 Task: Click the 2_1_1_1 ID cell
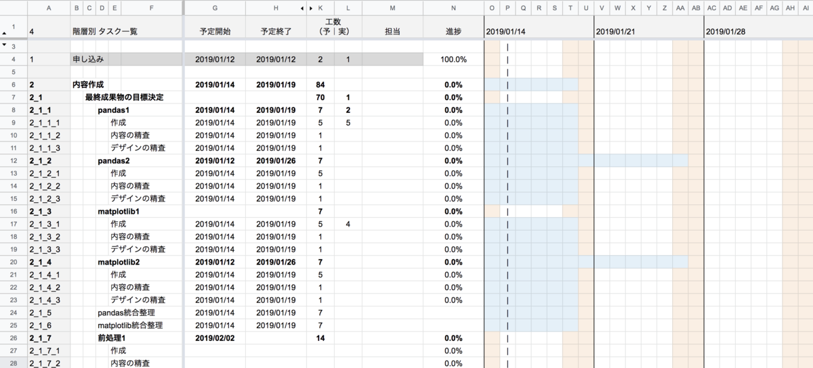click(49, 122)
